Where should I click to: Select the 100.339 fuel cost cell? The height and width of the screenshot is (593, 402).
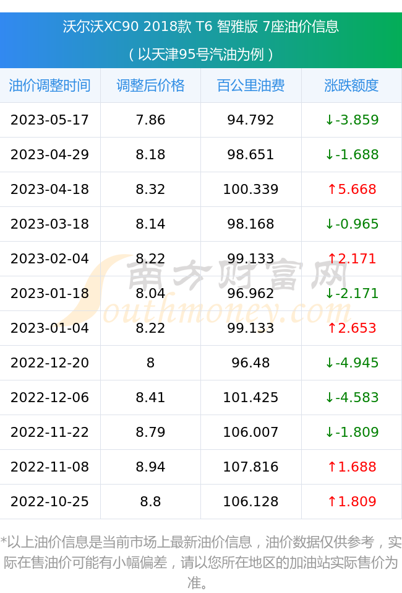[250, 189]
